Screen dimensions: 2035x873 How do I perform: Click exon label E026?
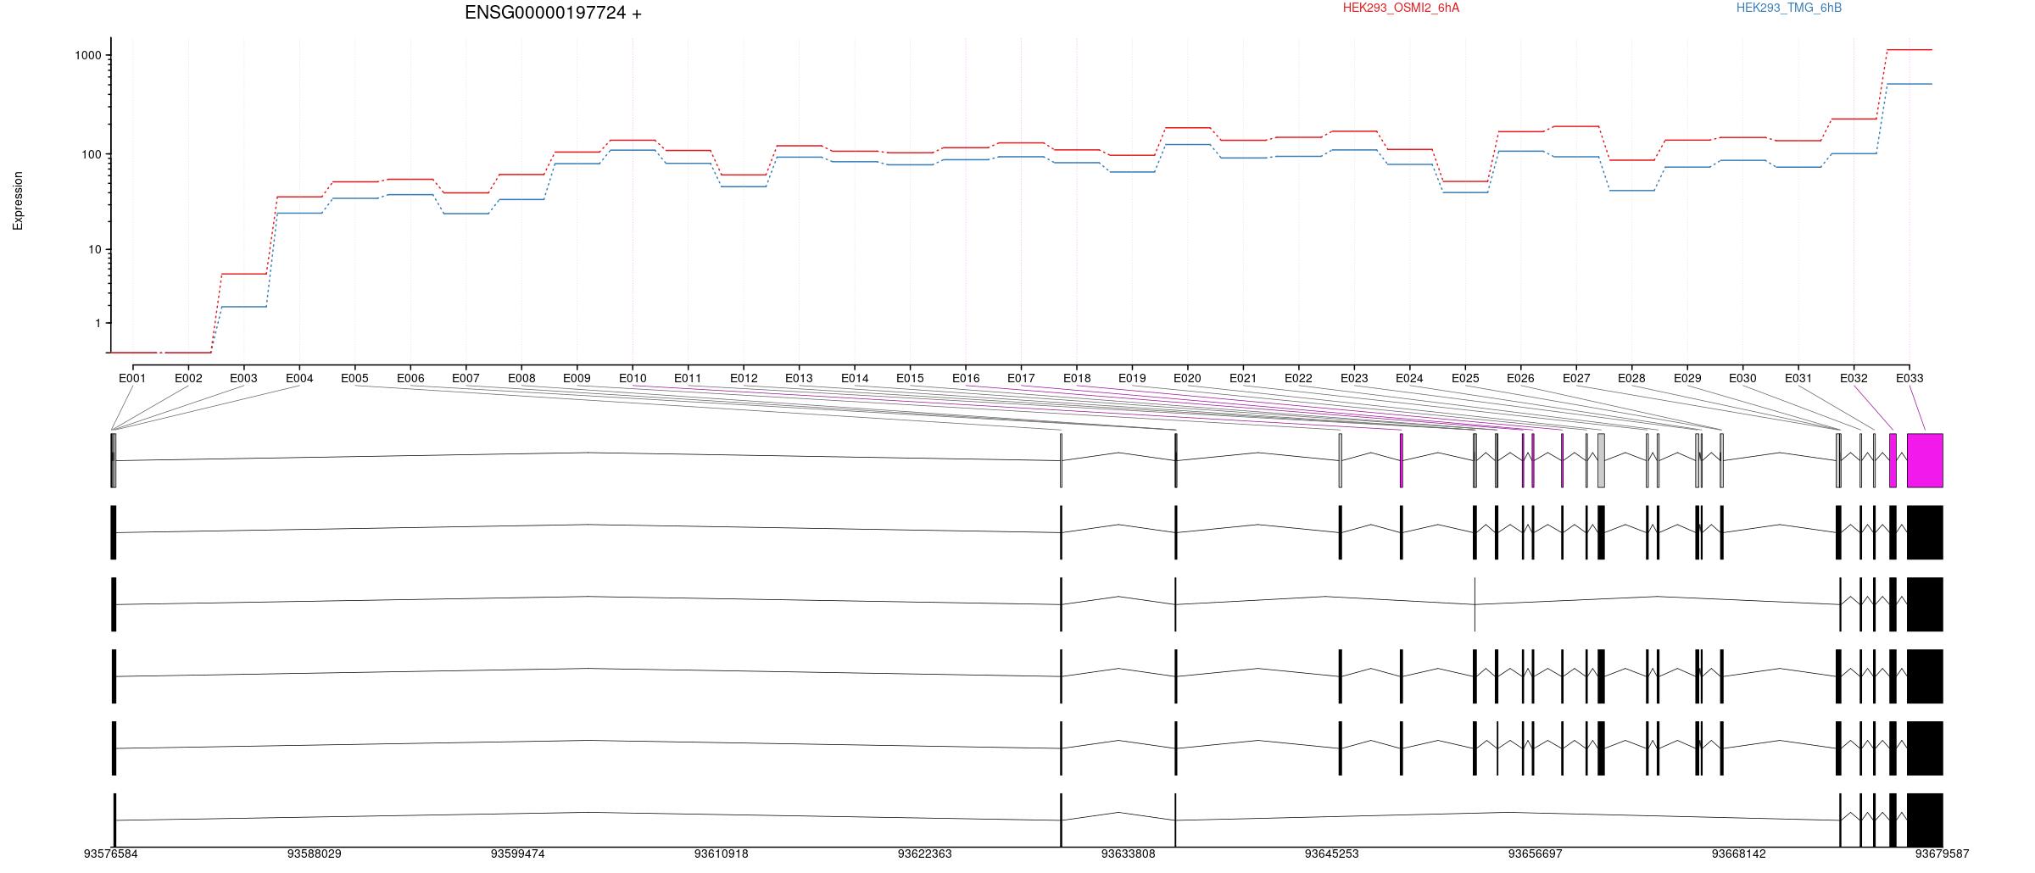[1520, 378]
